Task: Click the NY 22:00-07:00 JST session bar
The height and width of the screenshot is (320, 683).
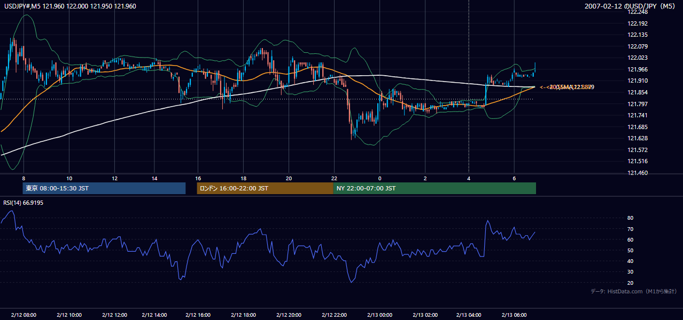Action: 434,188
